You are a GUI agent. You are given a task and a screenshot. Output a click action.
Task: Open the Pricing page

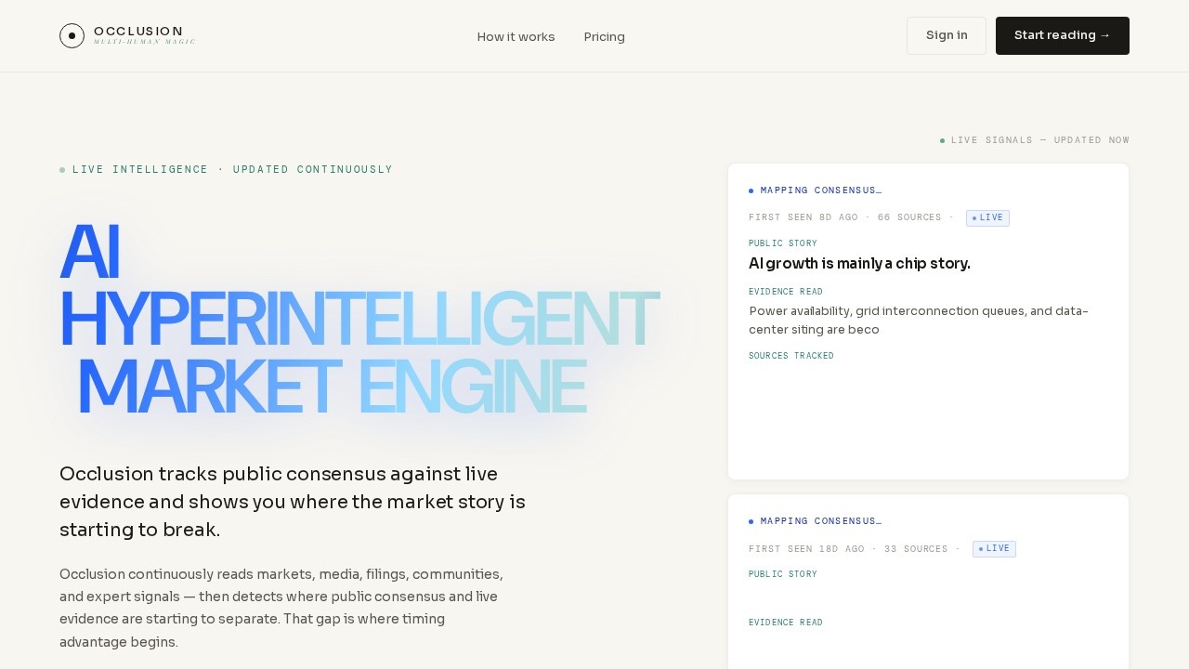pos(605,37)
